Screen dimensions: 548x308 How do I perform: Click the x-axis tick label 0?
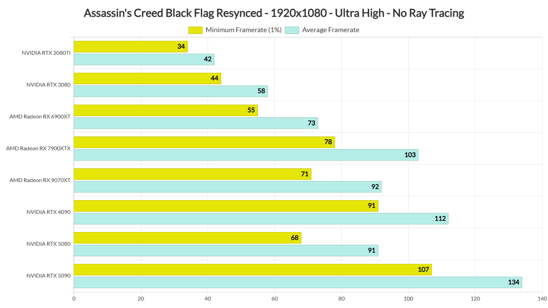pyautogui.click(x=74, y=298)
